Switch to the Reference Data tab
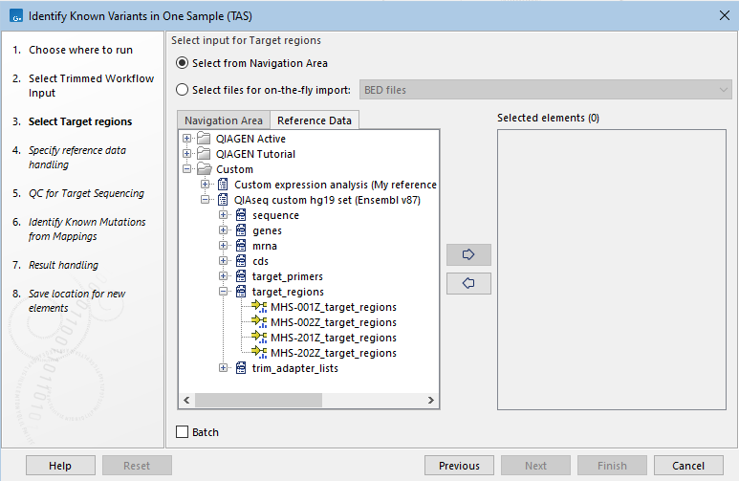Image resolution: width=739 pixels, height=481 pixels. click(315, 120)
